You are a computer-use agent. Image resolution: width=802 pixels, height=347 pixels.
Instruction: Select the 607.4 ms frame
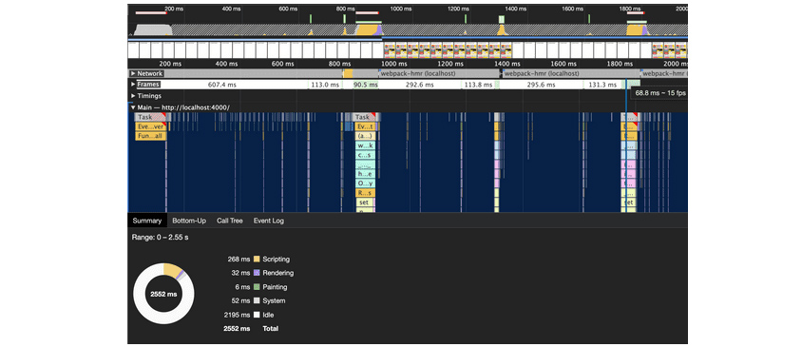pyautogui.click(x=222, y=85)
